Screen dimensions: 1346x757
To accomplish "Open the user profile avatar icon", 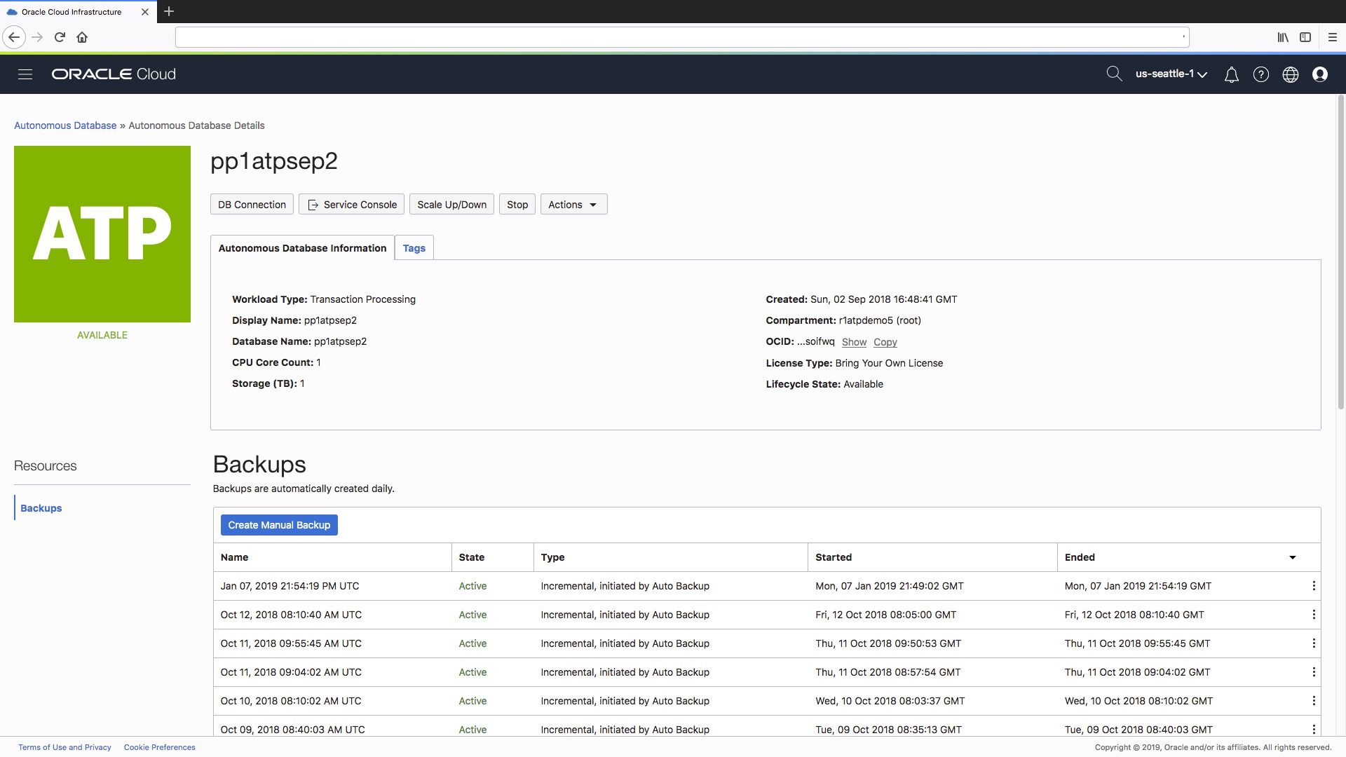I will (1319, 74).
